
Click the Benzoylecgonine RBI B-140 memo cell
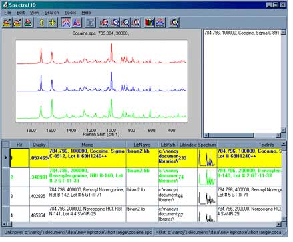[87, 177]
